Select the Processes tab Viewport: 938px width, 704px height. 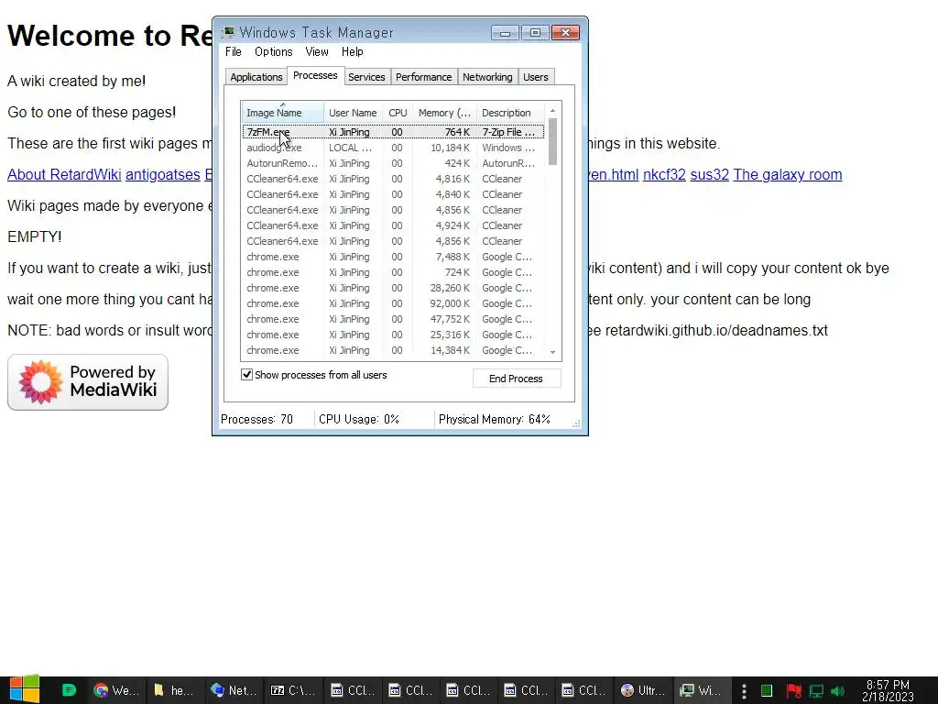point(315,75)
